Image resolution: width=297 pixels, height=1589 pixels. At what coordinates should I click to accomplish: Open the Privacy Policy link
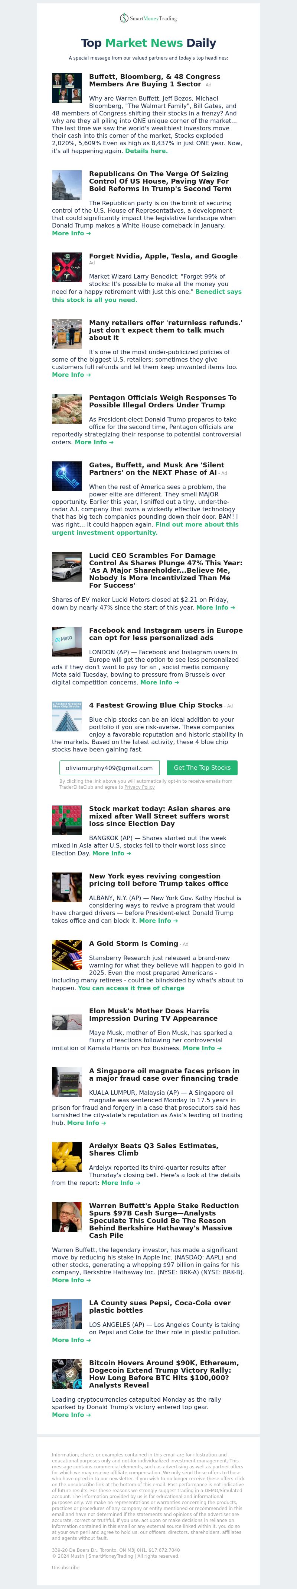(140, 787)
